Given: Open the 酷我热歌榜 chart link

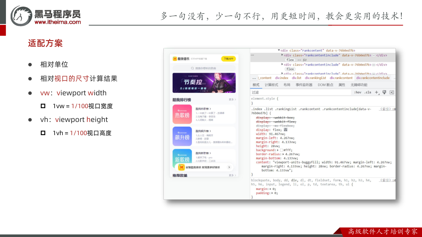Looking at the screenshot, I should pos(203,109).
